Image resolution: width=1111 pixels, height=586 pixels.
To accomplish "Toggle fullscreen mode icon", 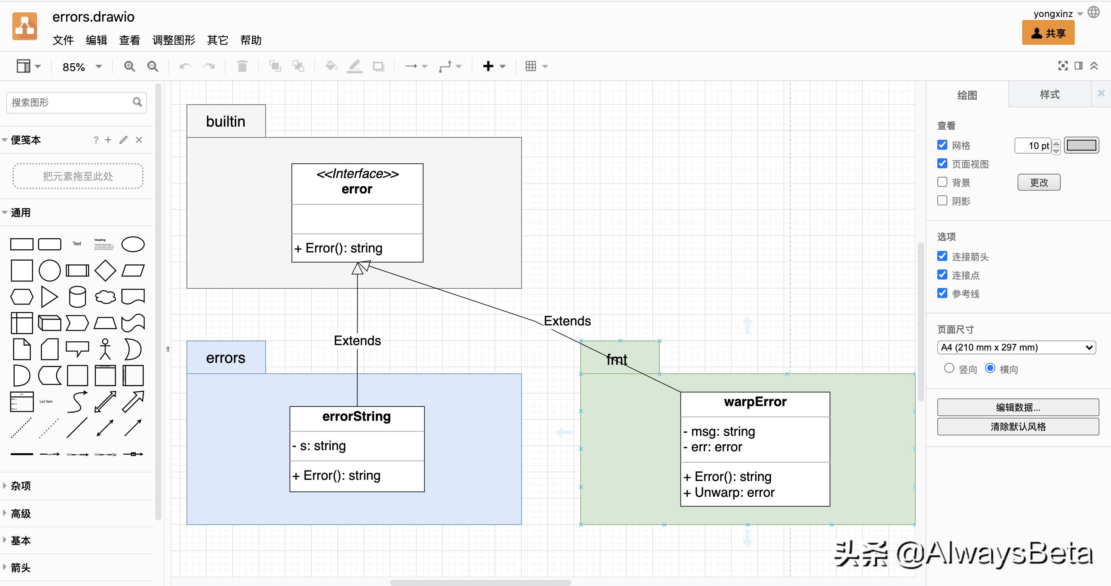I will (x=1063, y=66).
